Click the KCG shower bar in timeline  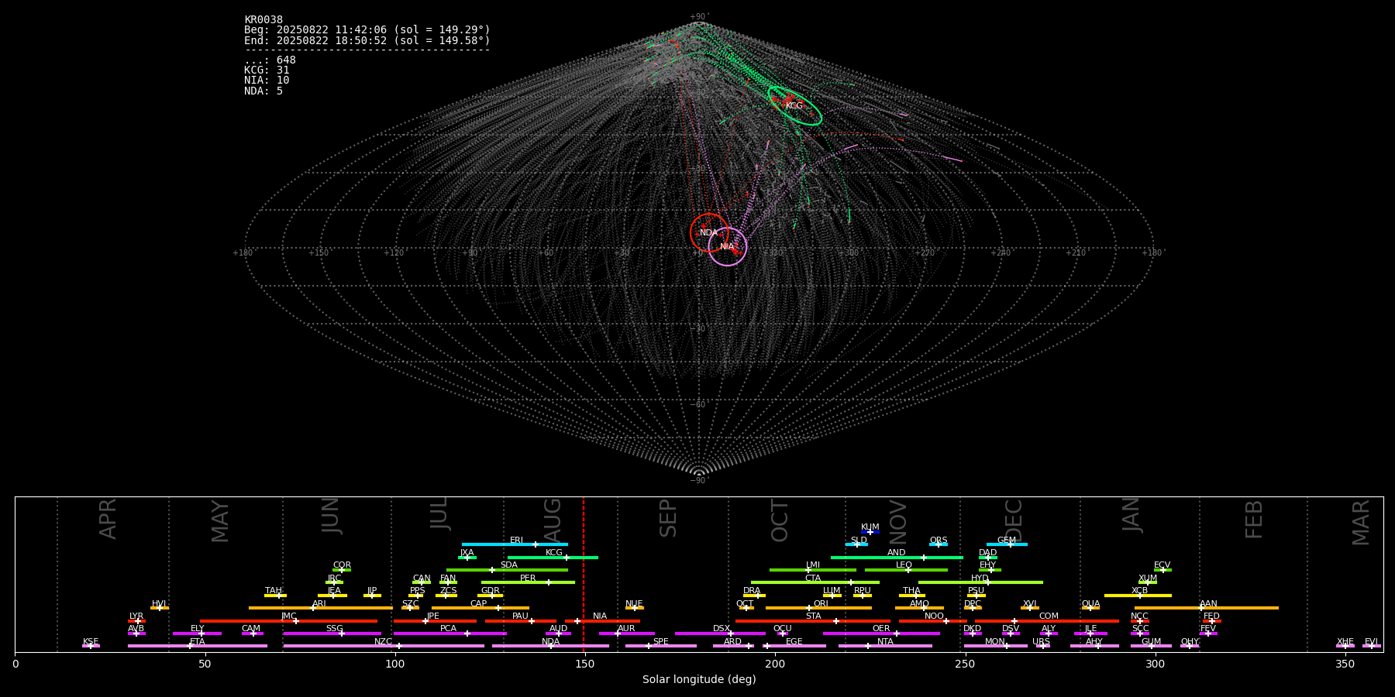(553, 558)
